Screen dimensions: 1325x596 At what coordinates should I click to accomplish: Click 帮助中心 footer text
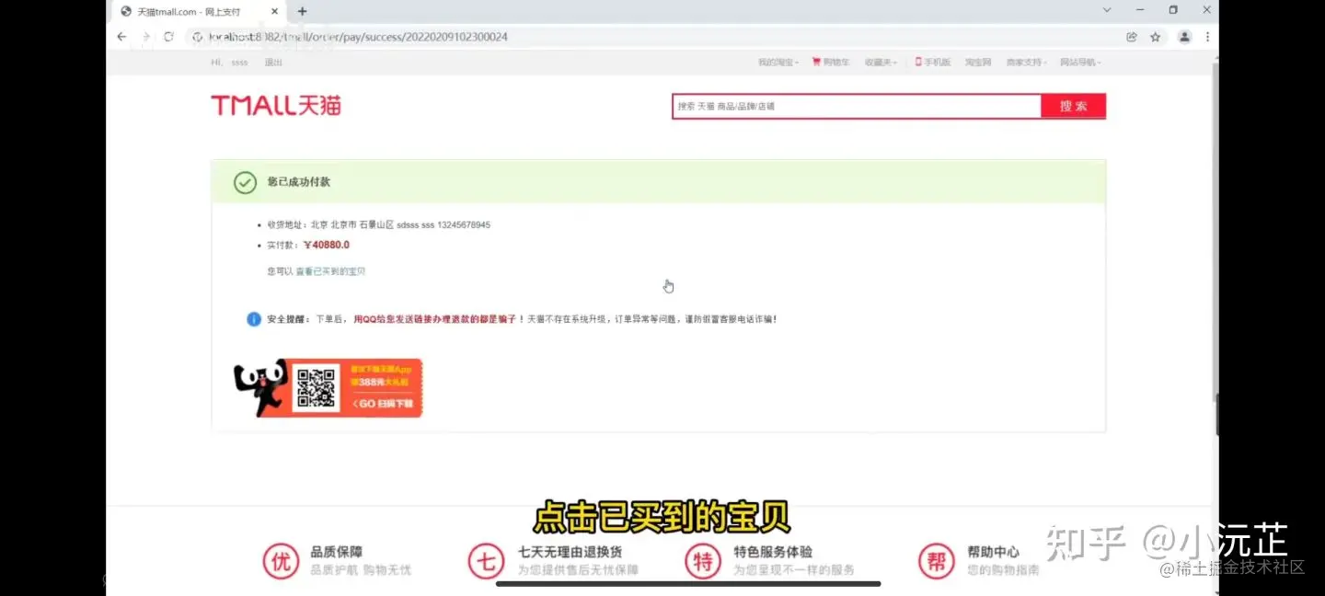coord(993,552)
